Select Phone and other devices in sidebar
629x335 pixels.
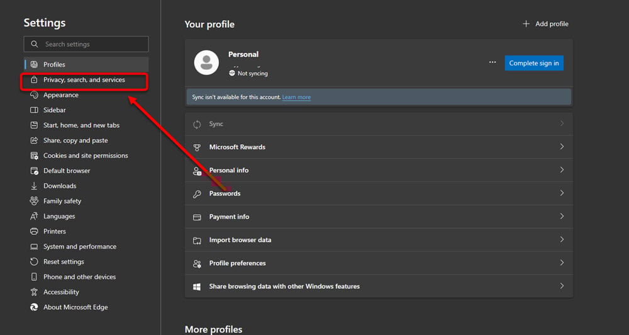tap(86, 277)
